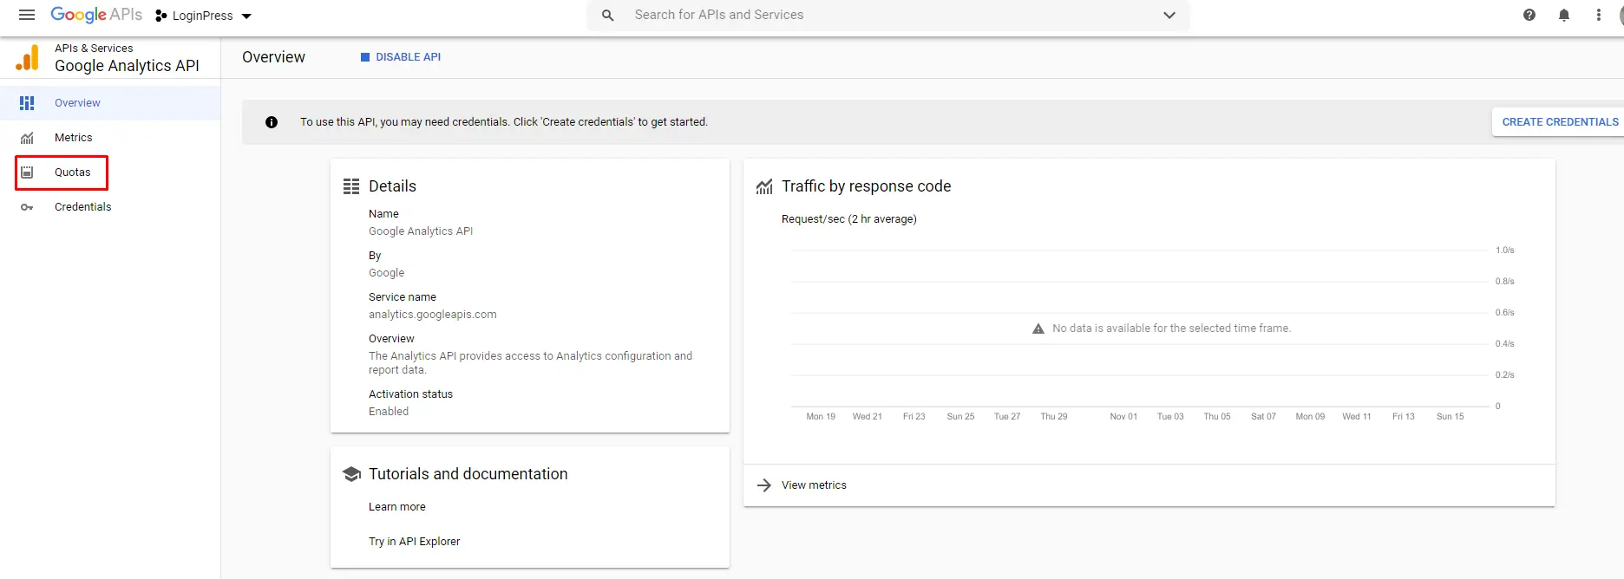Open Metrics in the sidebar
The width and height of the screenshot is (1624, 579).
(x=110, y=137)
